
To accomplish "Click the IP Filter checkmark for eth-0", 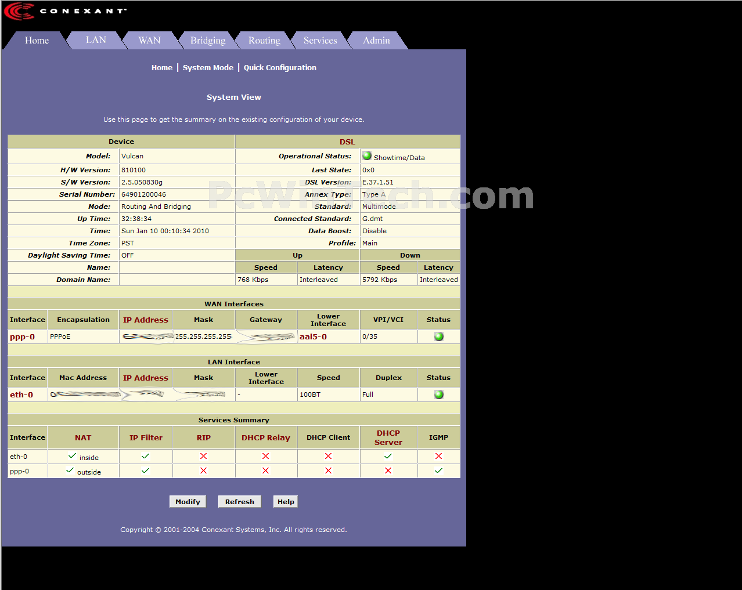I will coord(145,456).
